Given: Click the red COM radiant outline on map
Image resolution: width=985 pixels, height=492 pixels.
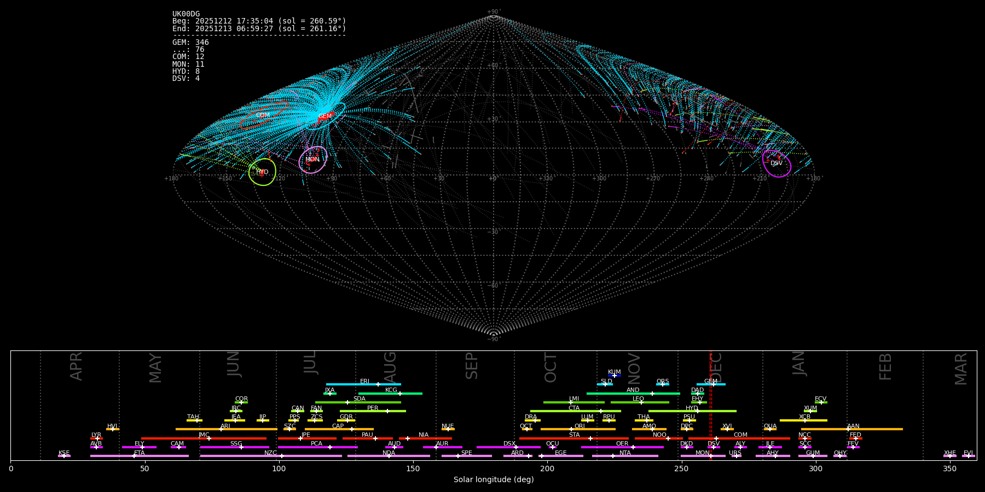Looking at the screenshot, I should tap(264, 115).
